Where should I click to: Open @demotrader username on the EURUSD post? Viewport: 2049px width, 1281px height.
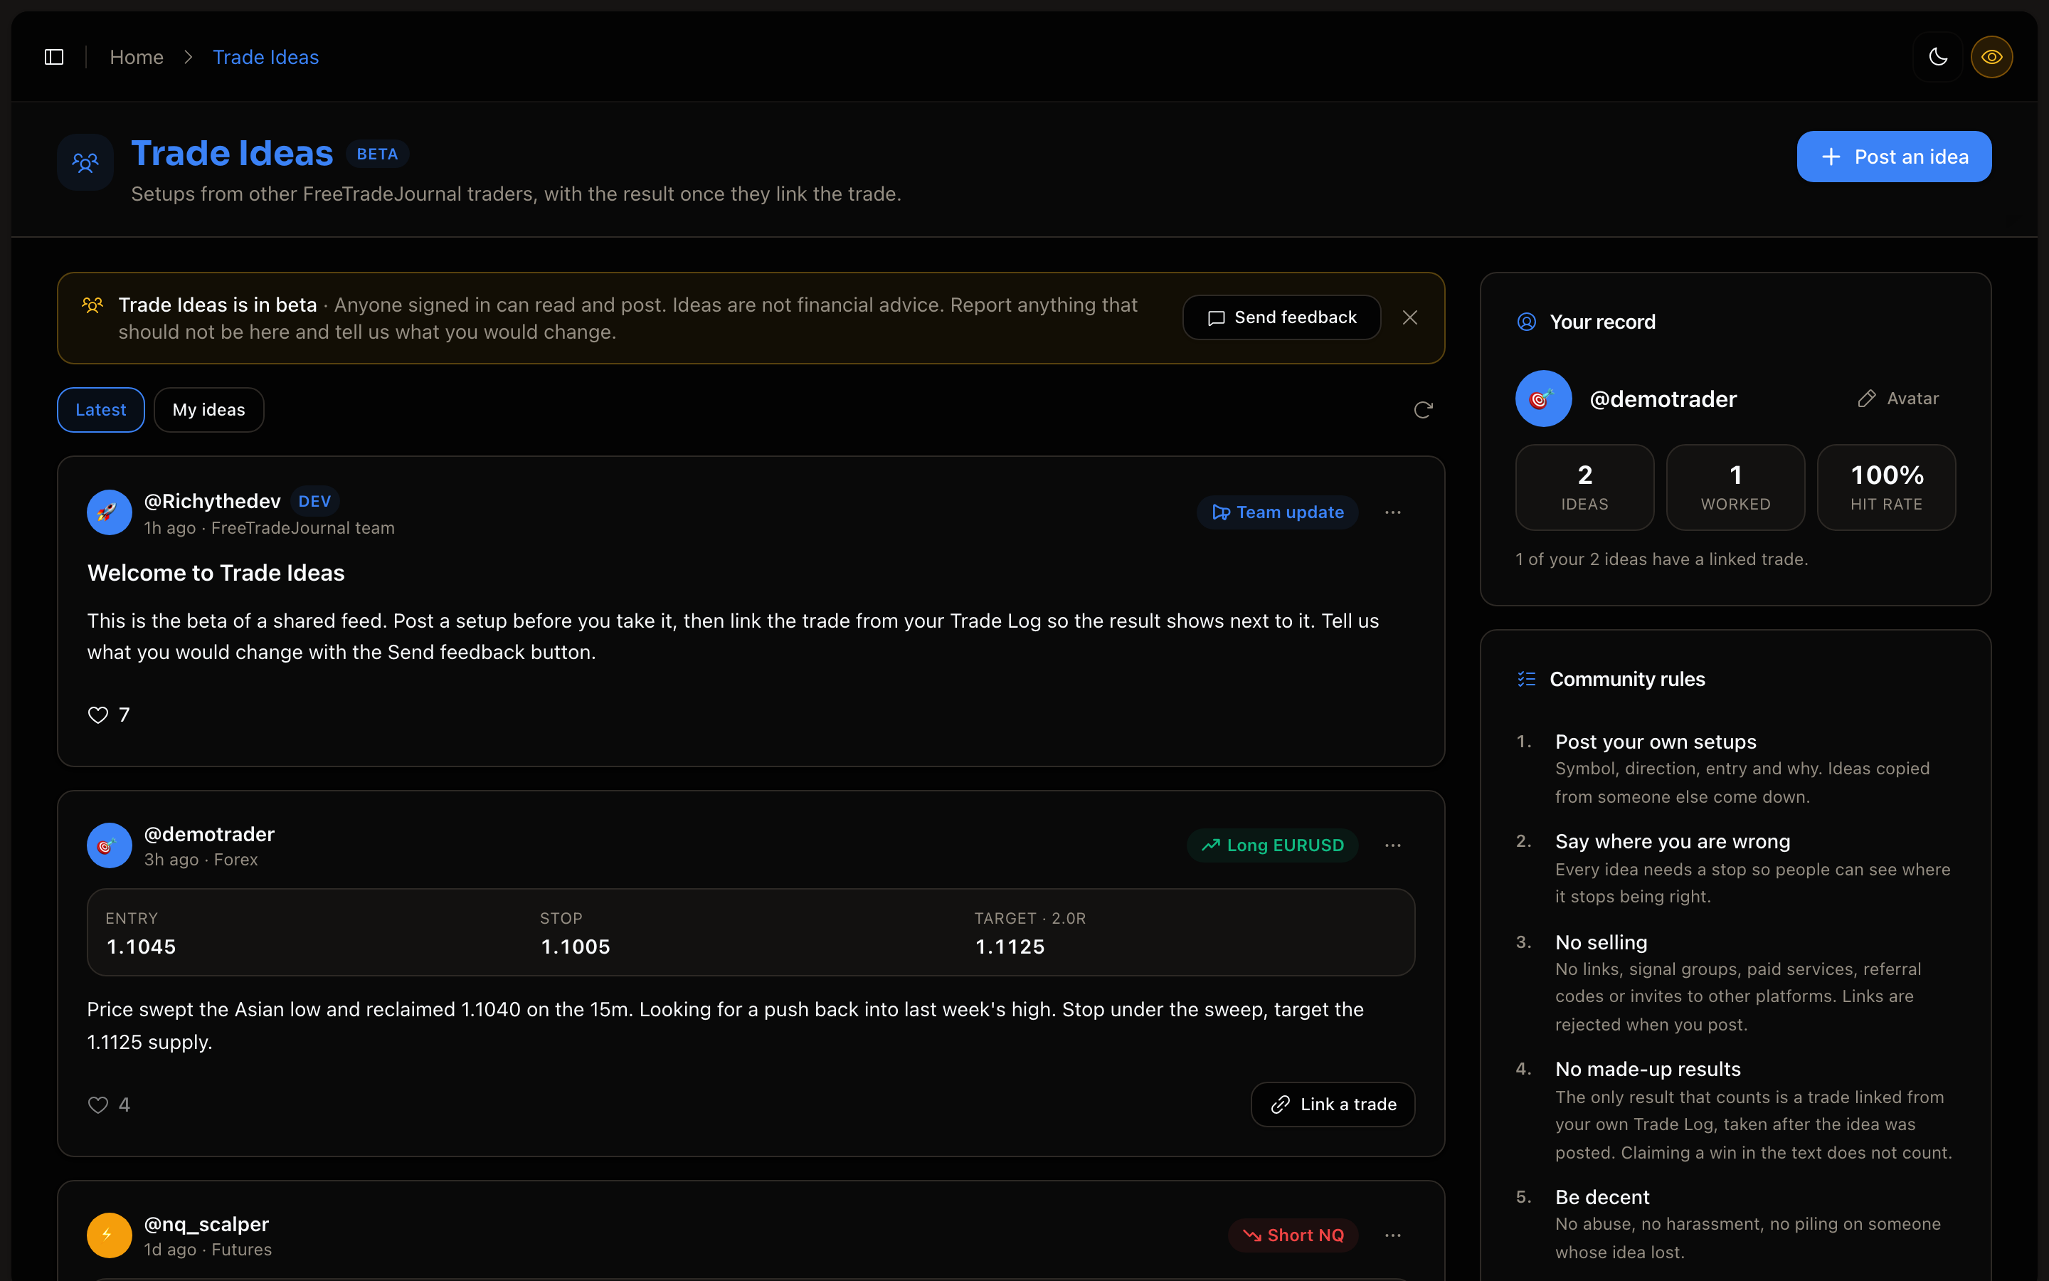point(209,835)
